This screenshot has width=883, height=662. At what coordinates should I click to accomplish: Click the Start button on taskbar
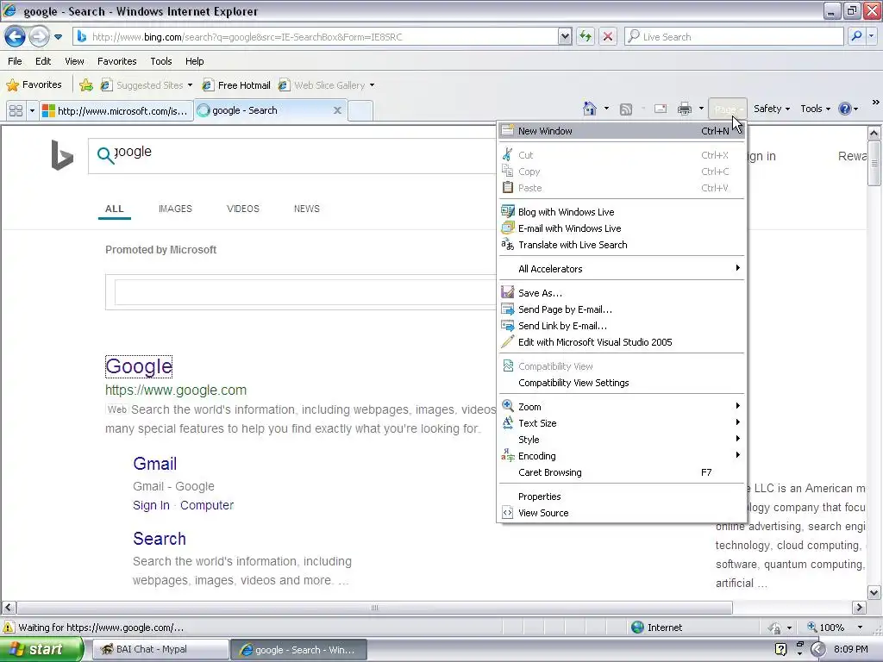(x=41, y=650)
